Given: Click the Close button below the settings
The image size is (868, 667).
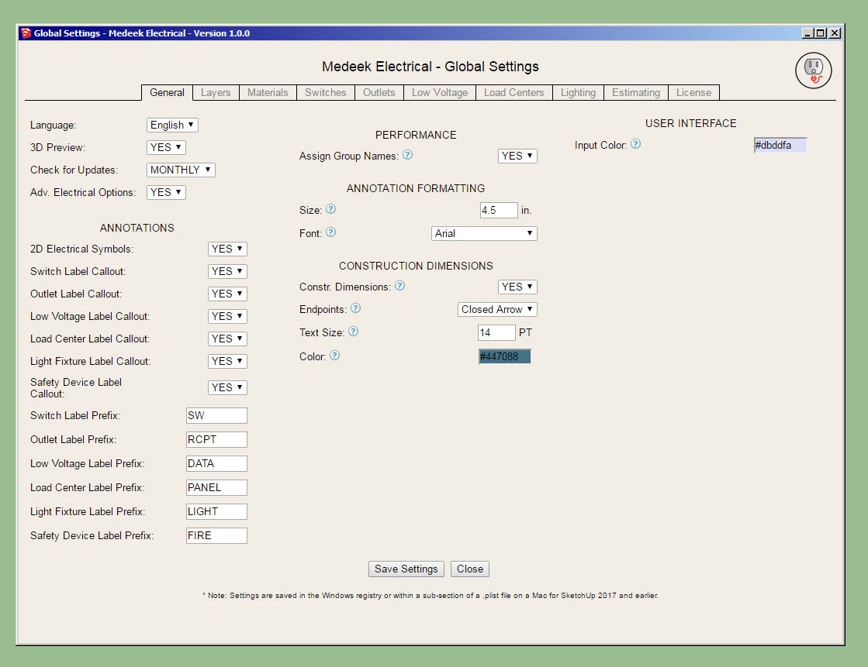Looking at the screenshot, I should pyautogui.click(x=470, y=569).
